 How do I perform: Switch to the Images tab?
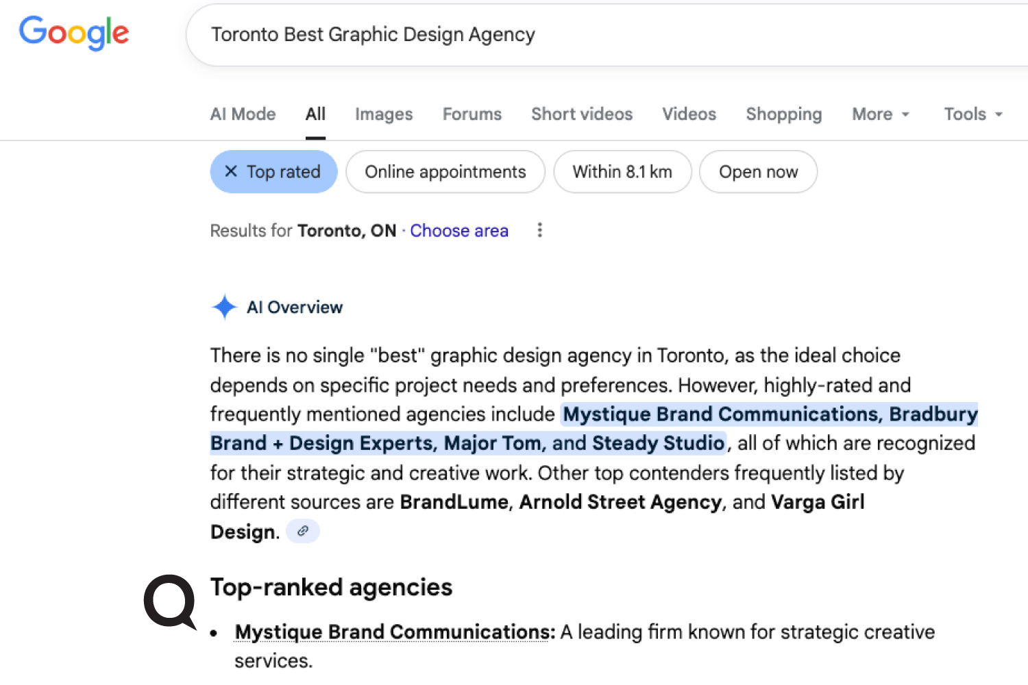tap(383, 114)
